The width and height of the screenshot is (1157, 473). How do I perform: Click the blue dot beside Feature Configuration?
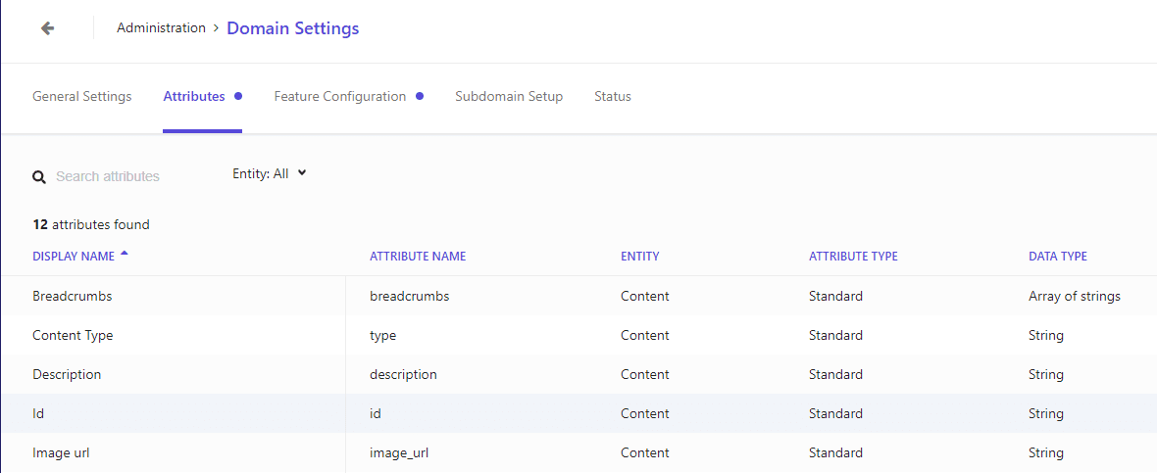[419, 97]
